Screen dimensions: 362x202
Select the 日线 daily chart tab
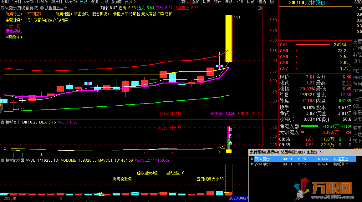tap(83, 2)
